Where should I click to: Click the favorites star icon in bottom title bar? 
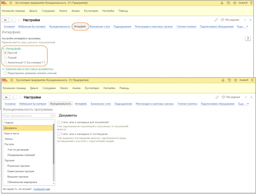point(235,80)
